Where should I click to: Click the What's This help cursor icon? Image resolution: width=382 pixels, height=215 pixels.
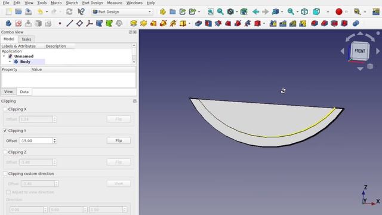coord(81,12)
